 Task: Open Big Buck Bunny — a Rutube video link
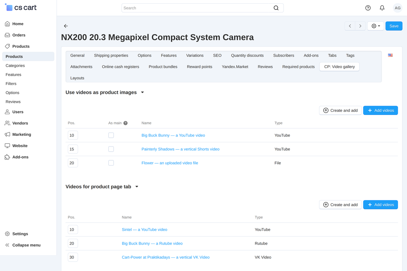pyautogui.click(x=152, y=244)
